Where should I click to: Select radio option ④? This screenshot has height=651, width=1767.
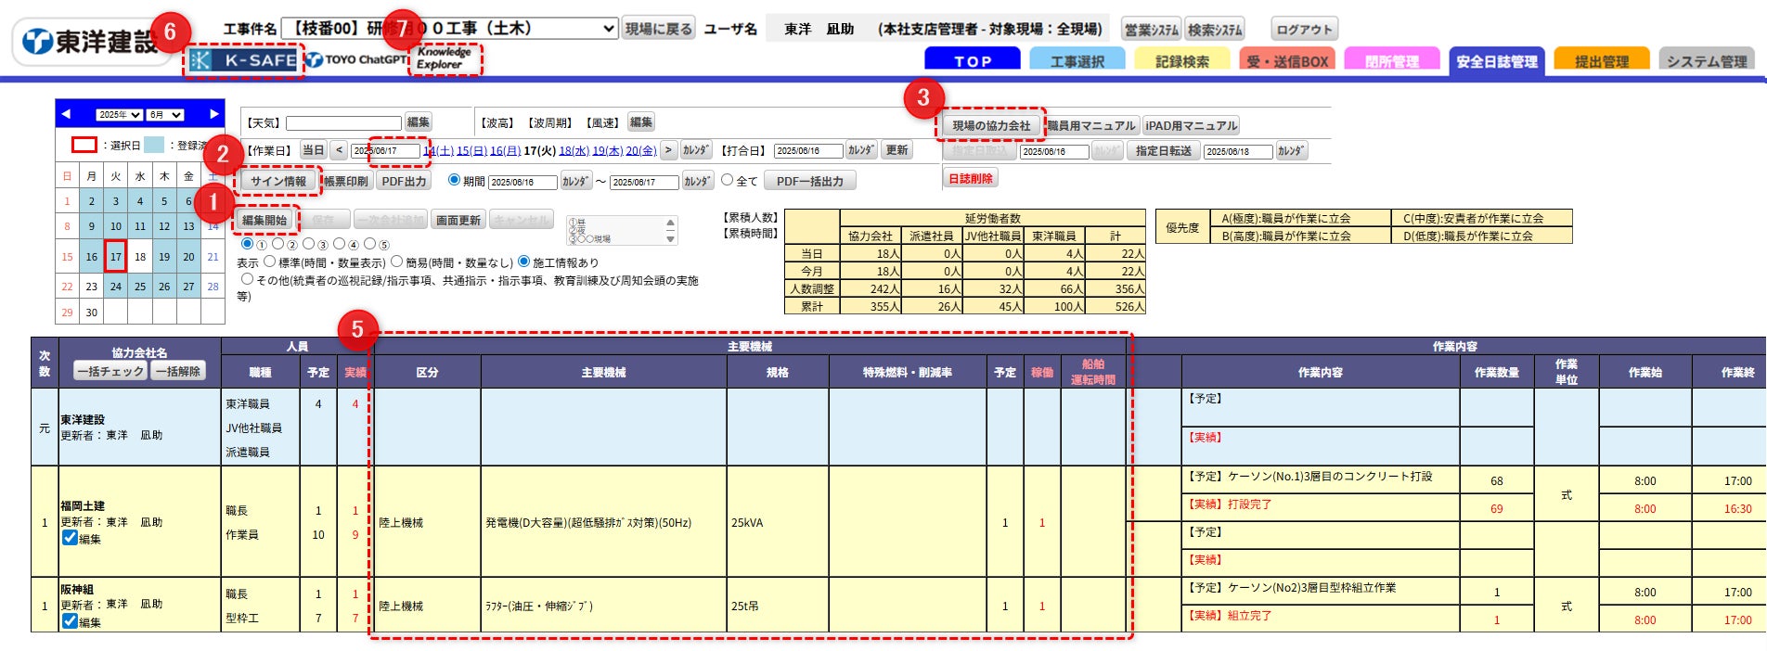pyautogui.click(x=339, y=244)
